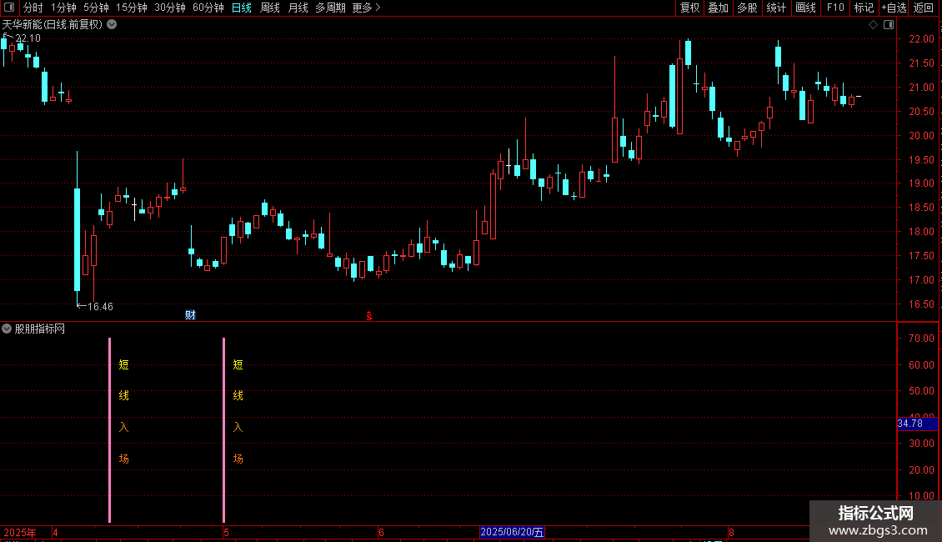Add stock with +自选 button

coord(894,8)
